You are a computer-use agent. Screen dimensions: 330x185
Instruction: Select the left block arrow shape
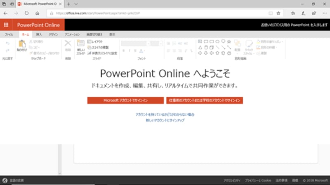coord(212,53)
